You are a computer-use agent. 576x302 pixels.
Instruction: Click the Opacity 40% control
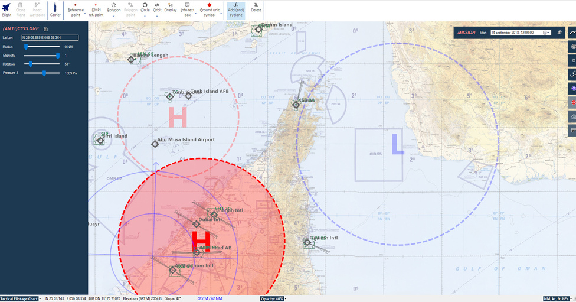click(272, 298)
